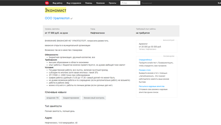Open the ООО Уралгеотоп company link
The image size is (221, 125).
click(x=57, y=18)
